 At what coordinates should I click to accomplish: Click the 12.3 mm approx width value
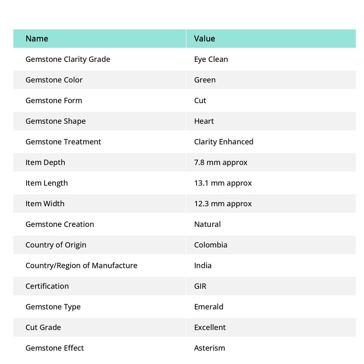(x=223, y=203)
